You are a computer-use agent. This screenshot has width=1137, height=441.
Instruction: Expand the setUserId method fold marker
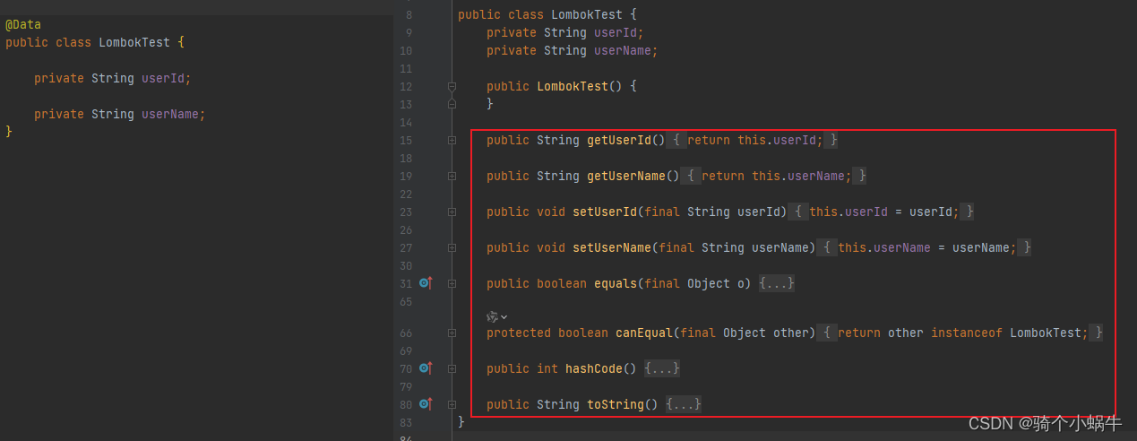[452, 212]
